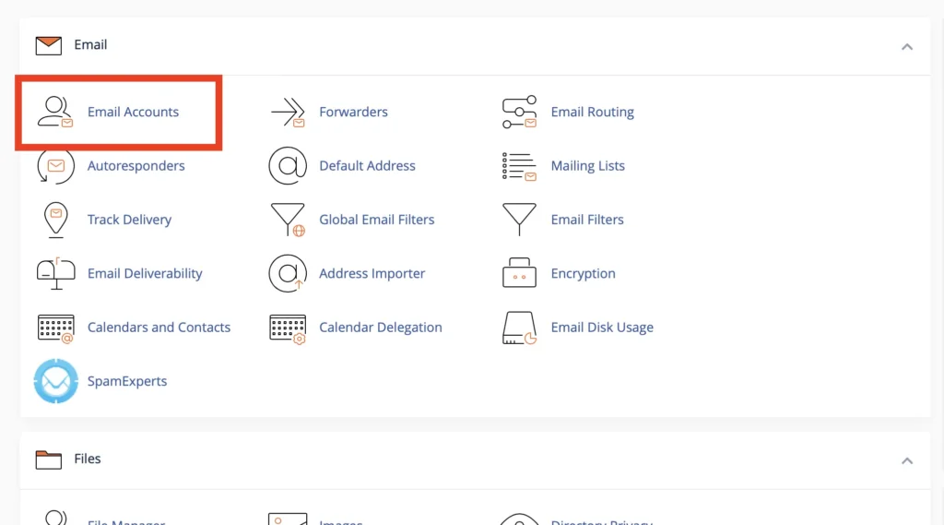
Task: Open Track Delivery link
Action: pyautogui.click(x=129, y=220)
